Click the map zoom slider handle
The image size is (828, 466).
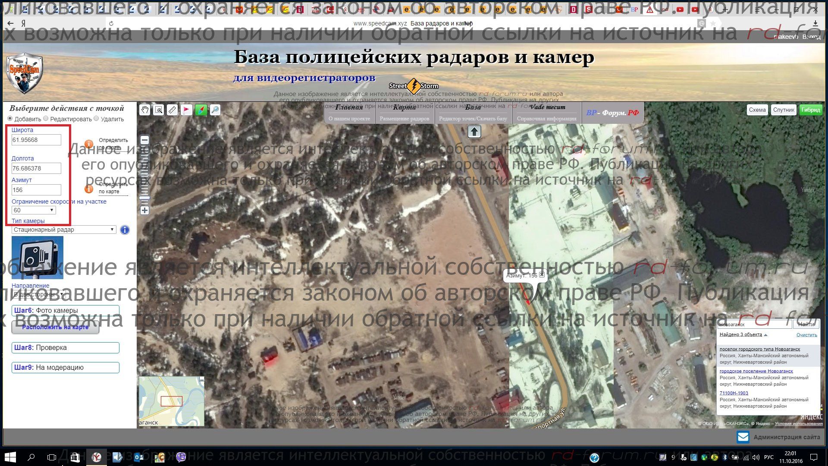coord(145,198)
